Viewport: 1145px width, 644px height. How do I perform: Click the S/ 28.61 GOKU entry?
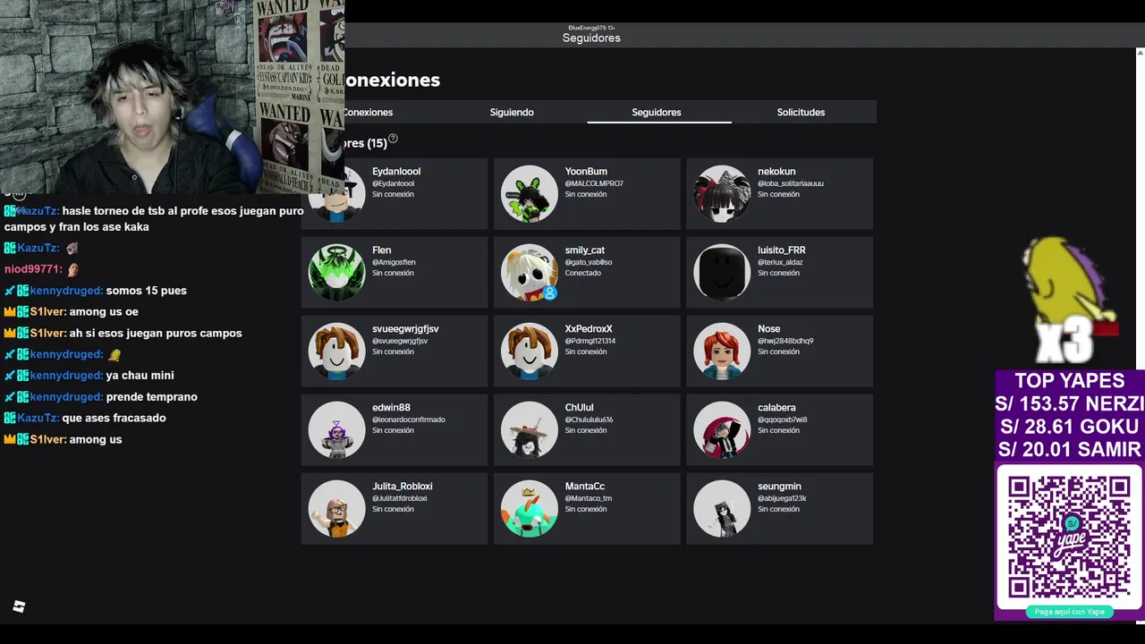tap(1070, 427)
